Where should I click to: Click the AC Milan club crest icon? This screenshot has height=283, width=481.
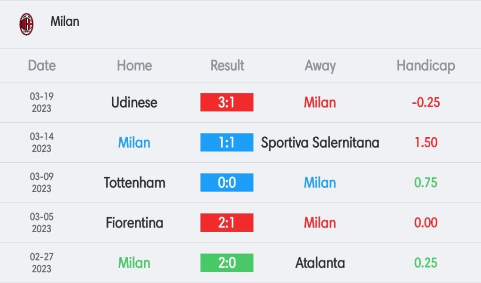pos(26,24)
